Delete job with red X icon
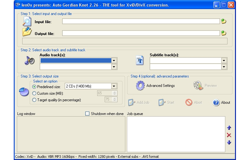 229,135
